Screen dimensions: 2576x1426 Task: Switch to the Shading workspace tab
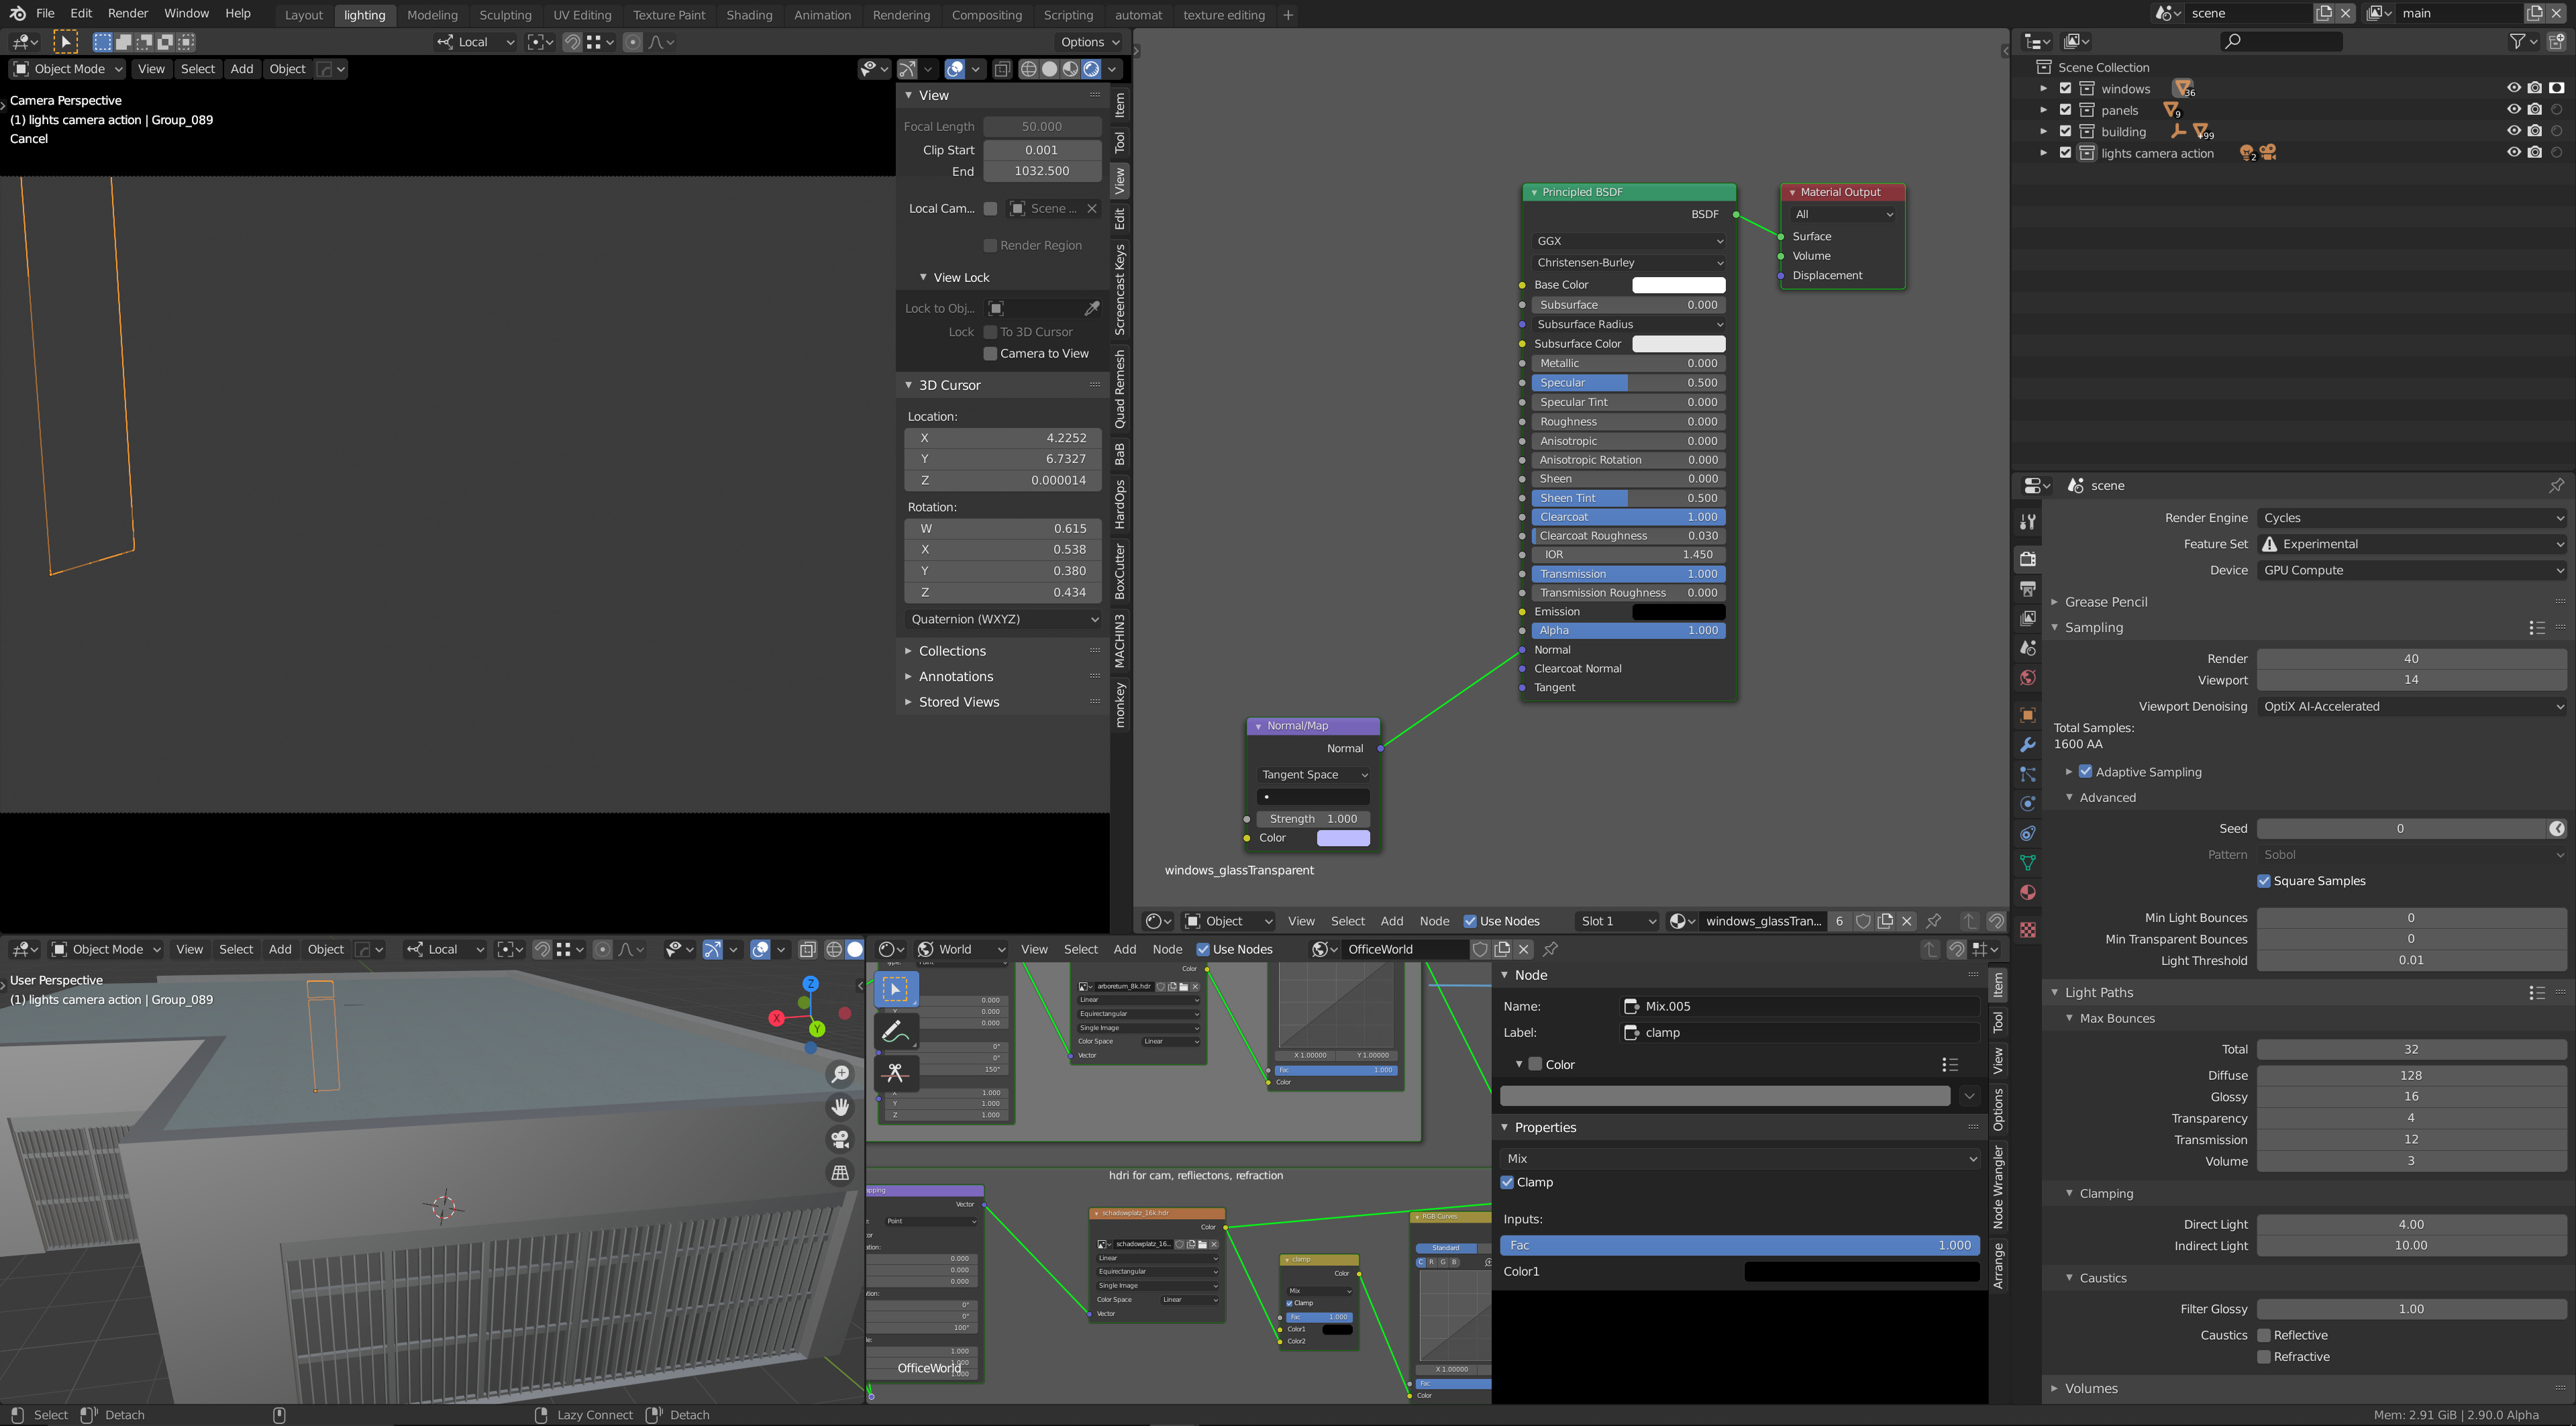749,15
